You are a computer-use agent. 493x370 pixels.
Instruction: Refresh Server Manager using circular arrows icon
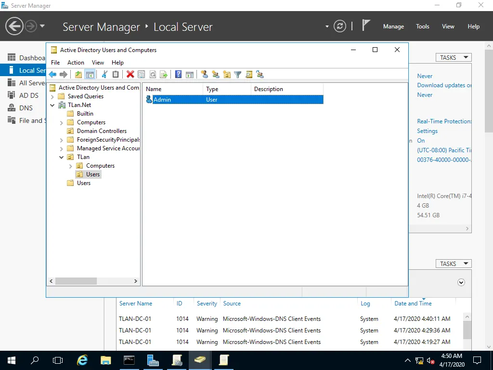click(x=340, y=26)
